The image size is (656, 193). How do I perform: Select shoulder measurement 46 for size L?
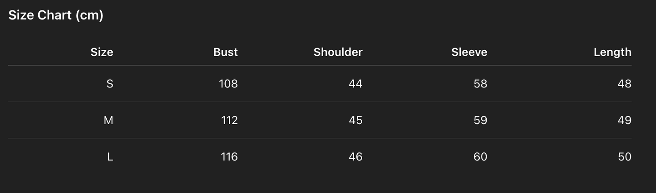point(355,157)
